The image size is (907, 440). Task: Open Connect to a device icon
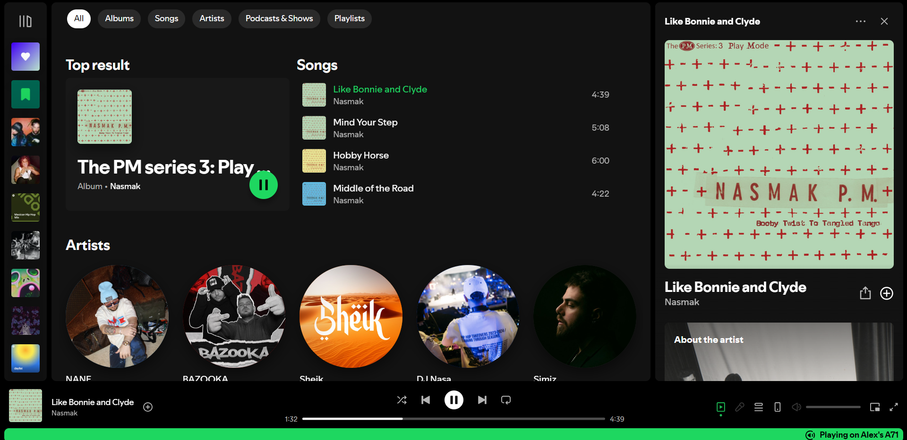click(778, 407)
